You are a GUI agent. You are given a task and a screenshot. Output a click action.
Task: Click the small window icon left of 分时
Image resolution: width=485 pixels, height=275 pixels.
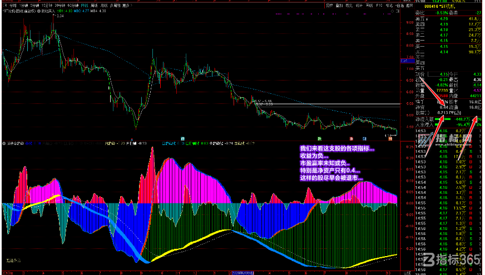[5, 6]
